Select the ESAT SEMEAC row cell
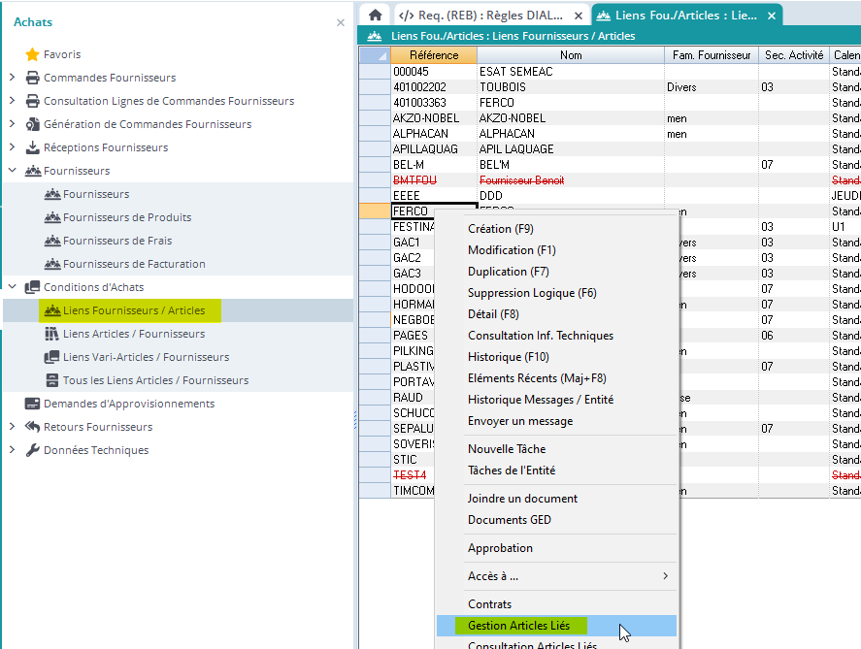 tap(514, 72)
